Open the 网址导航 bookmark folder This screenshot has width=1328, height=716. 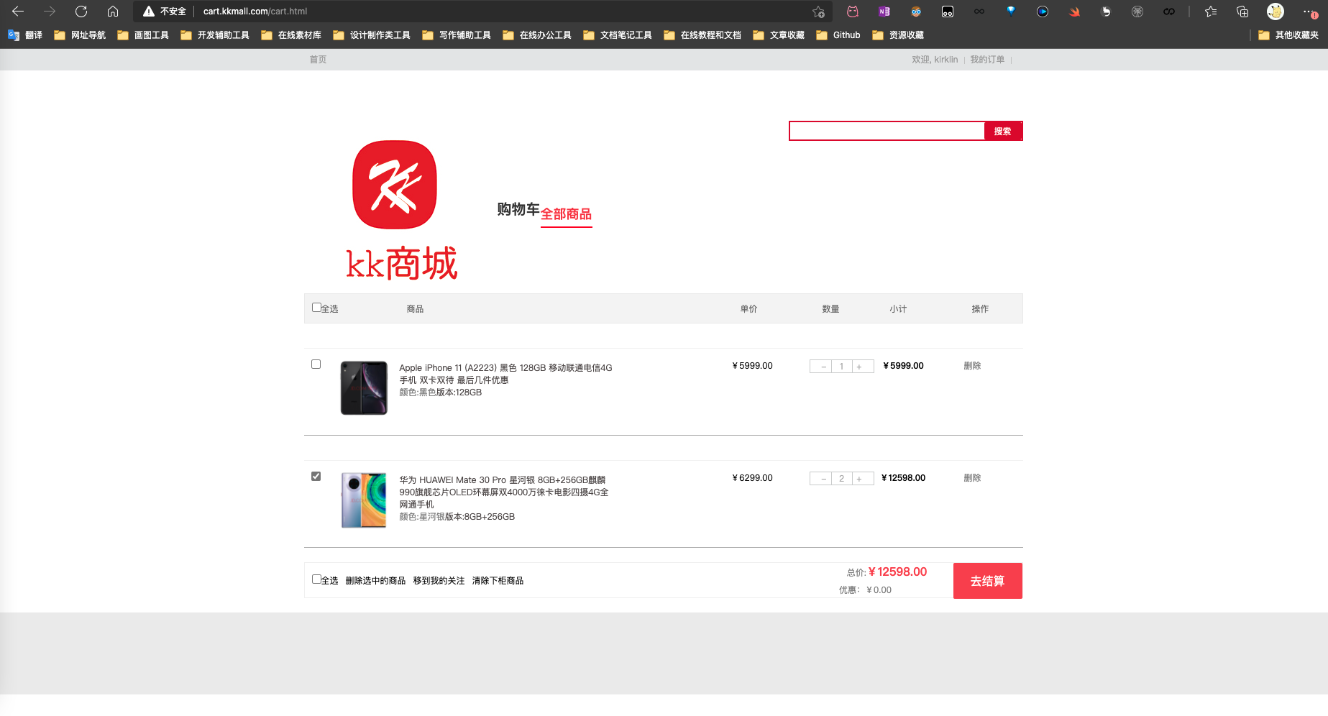click(x=80, y=35)
